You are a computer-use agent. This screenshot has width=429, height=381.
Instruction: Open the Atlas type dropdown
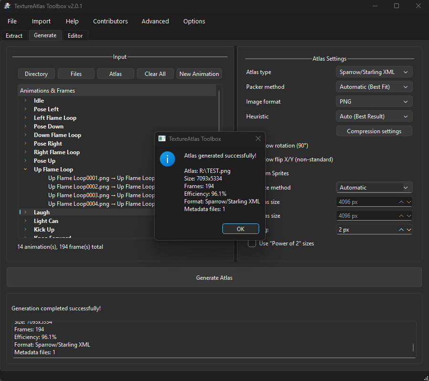coord(374,72)
